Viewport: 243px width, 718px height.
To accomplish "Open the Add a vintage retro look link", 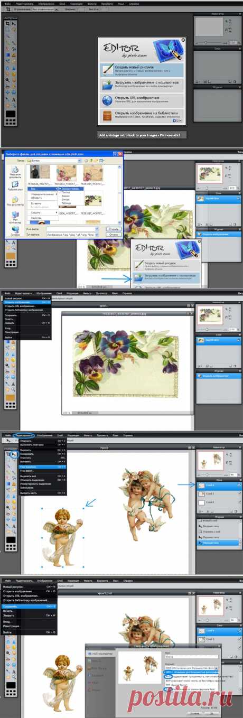I will 142,135.
